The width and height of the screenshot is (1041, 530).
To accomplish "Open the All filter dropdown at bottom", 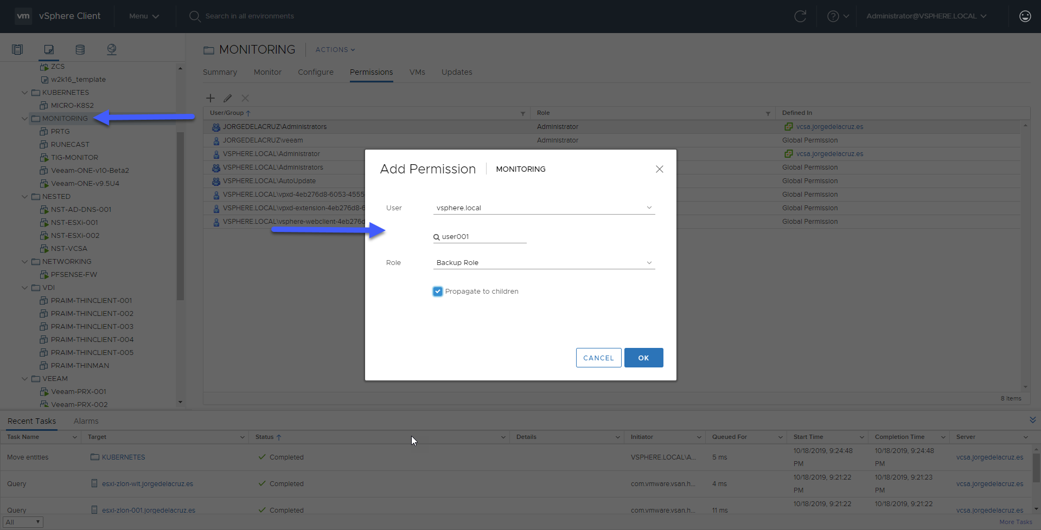I will 23,522.
